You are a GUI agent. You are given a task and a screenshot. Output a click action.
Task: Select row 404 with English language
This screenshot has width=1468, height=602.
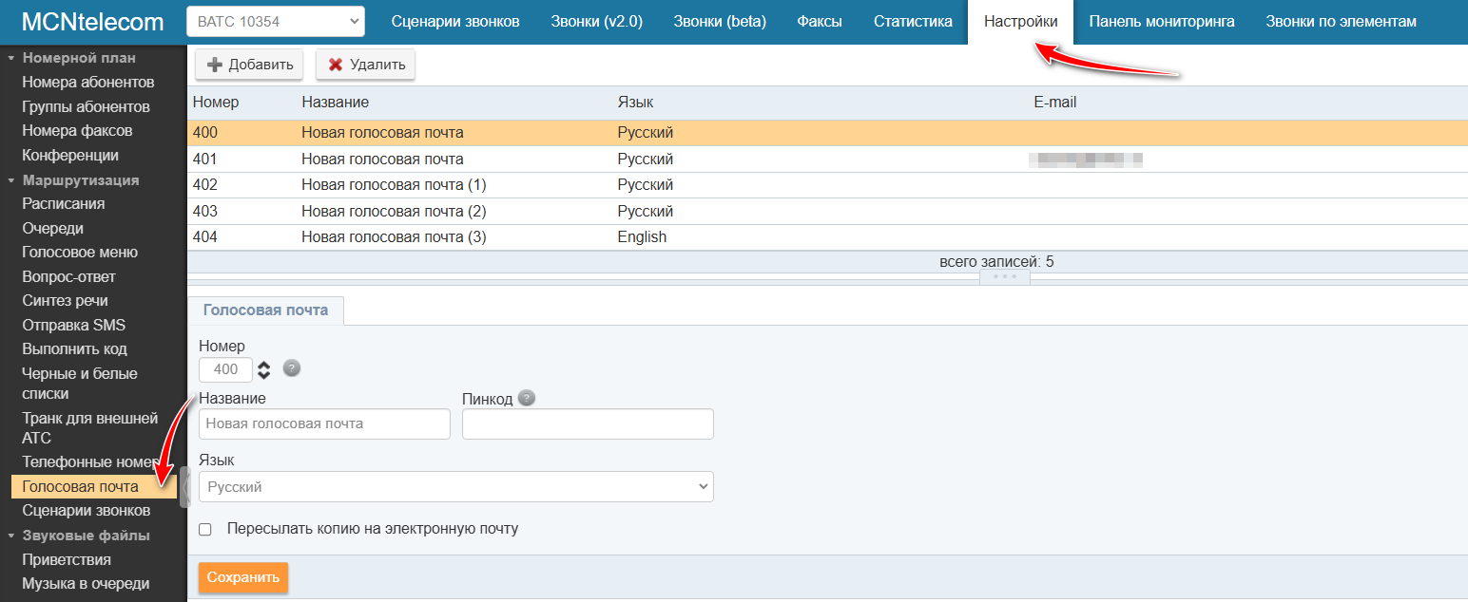[x=827, y=237]
